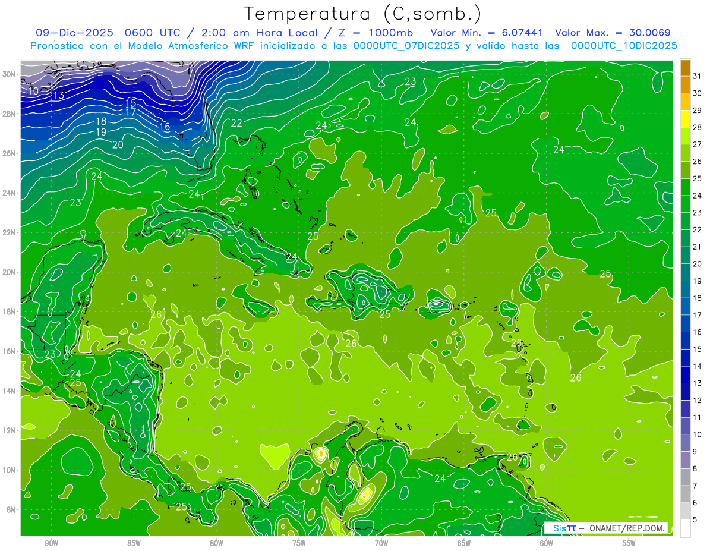This screenshot has height=551, width=713.
Task: Click the legend swatch between 12 and 13
Action: 685,392
